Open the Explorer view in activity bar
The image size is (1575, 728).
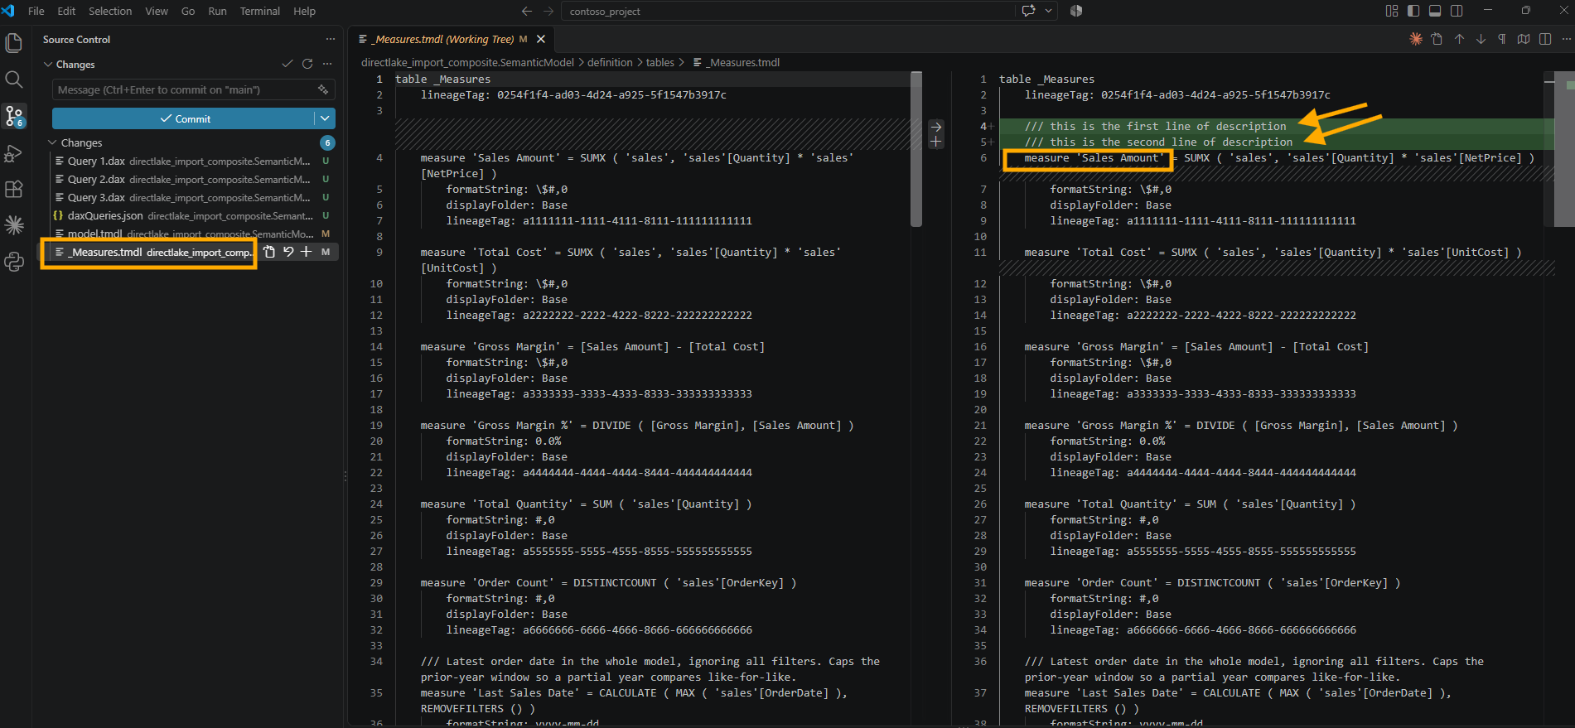13,42
